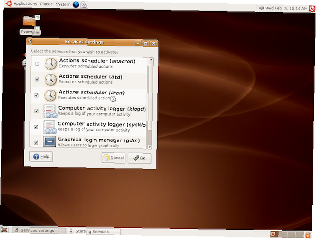This screenshot has width=316, height=239.
Task: Click the Cancel button
Action: [x=113, y=158]
